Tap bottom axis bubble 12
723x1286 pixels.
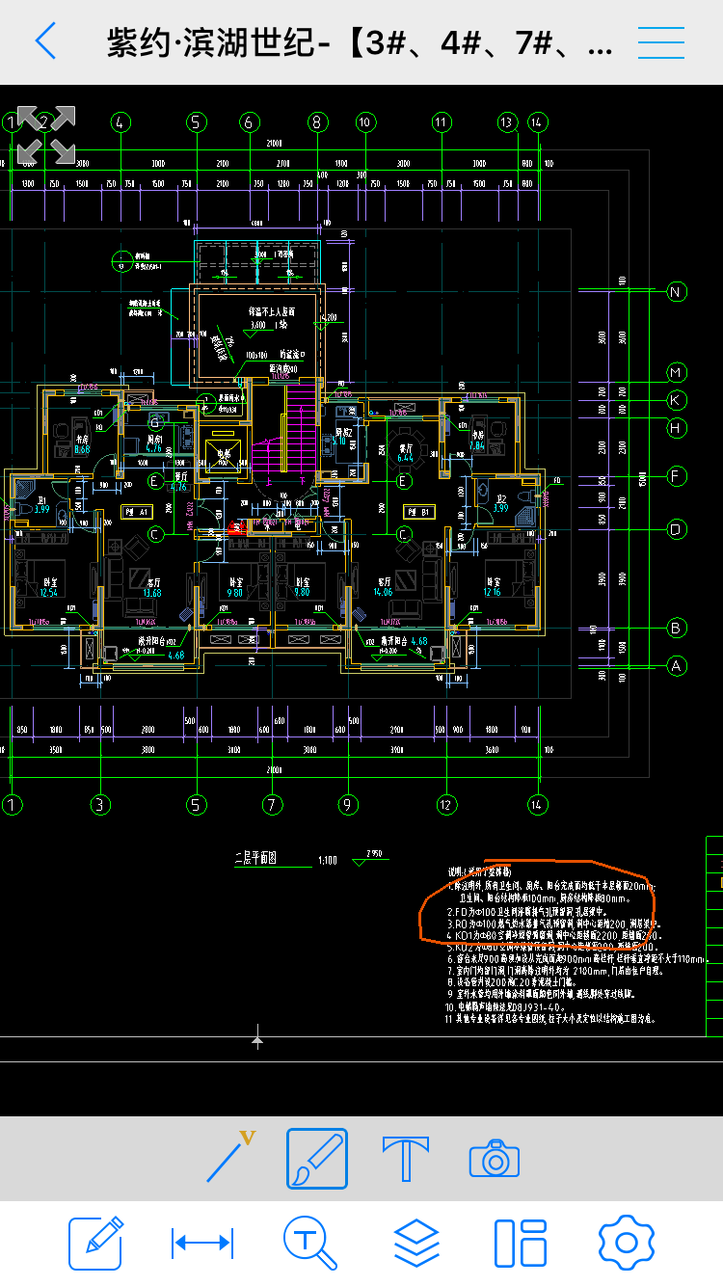(445, 804)
